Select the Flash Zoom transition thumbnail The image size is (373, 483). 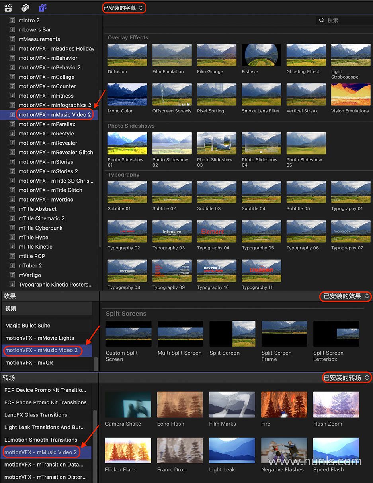tap(336, 404)
